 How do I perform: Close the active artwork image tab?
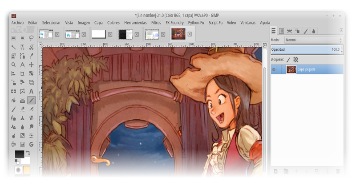pyautogui.click(x=190, y=34)
